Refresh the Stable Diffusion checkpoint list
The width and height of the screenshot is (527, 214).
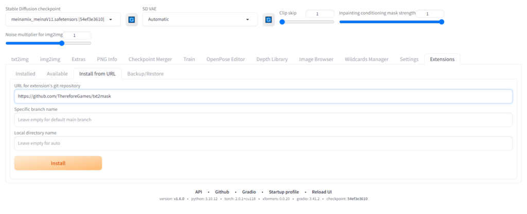pyautogui.click(x=132, y=20)
